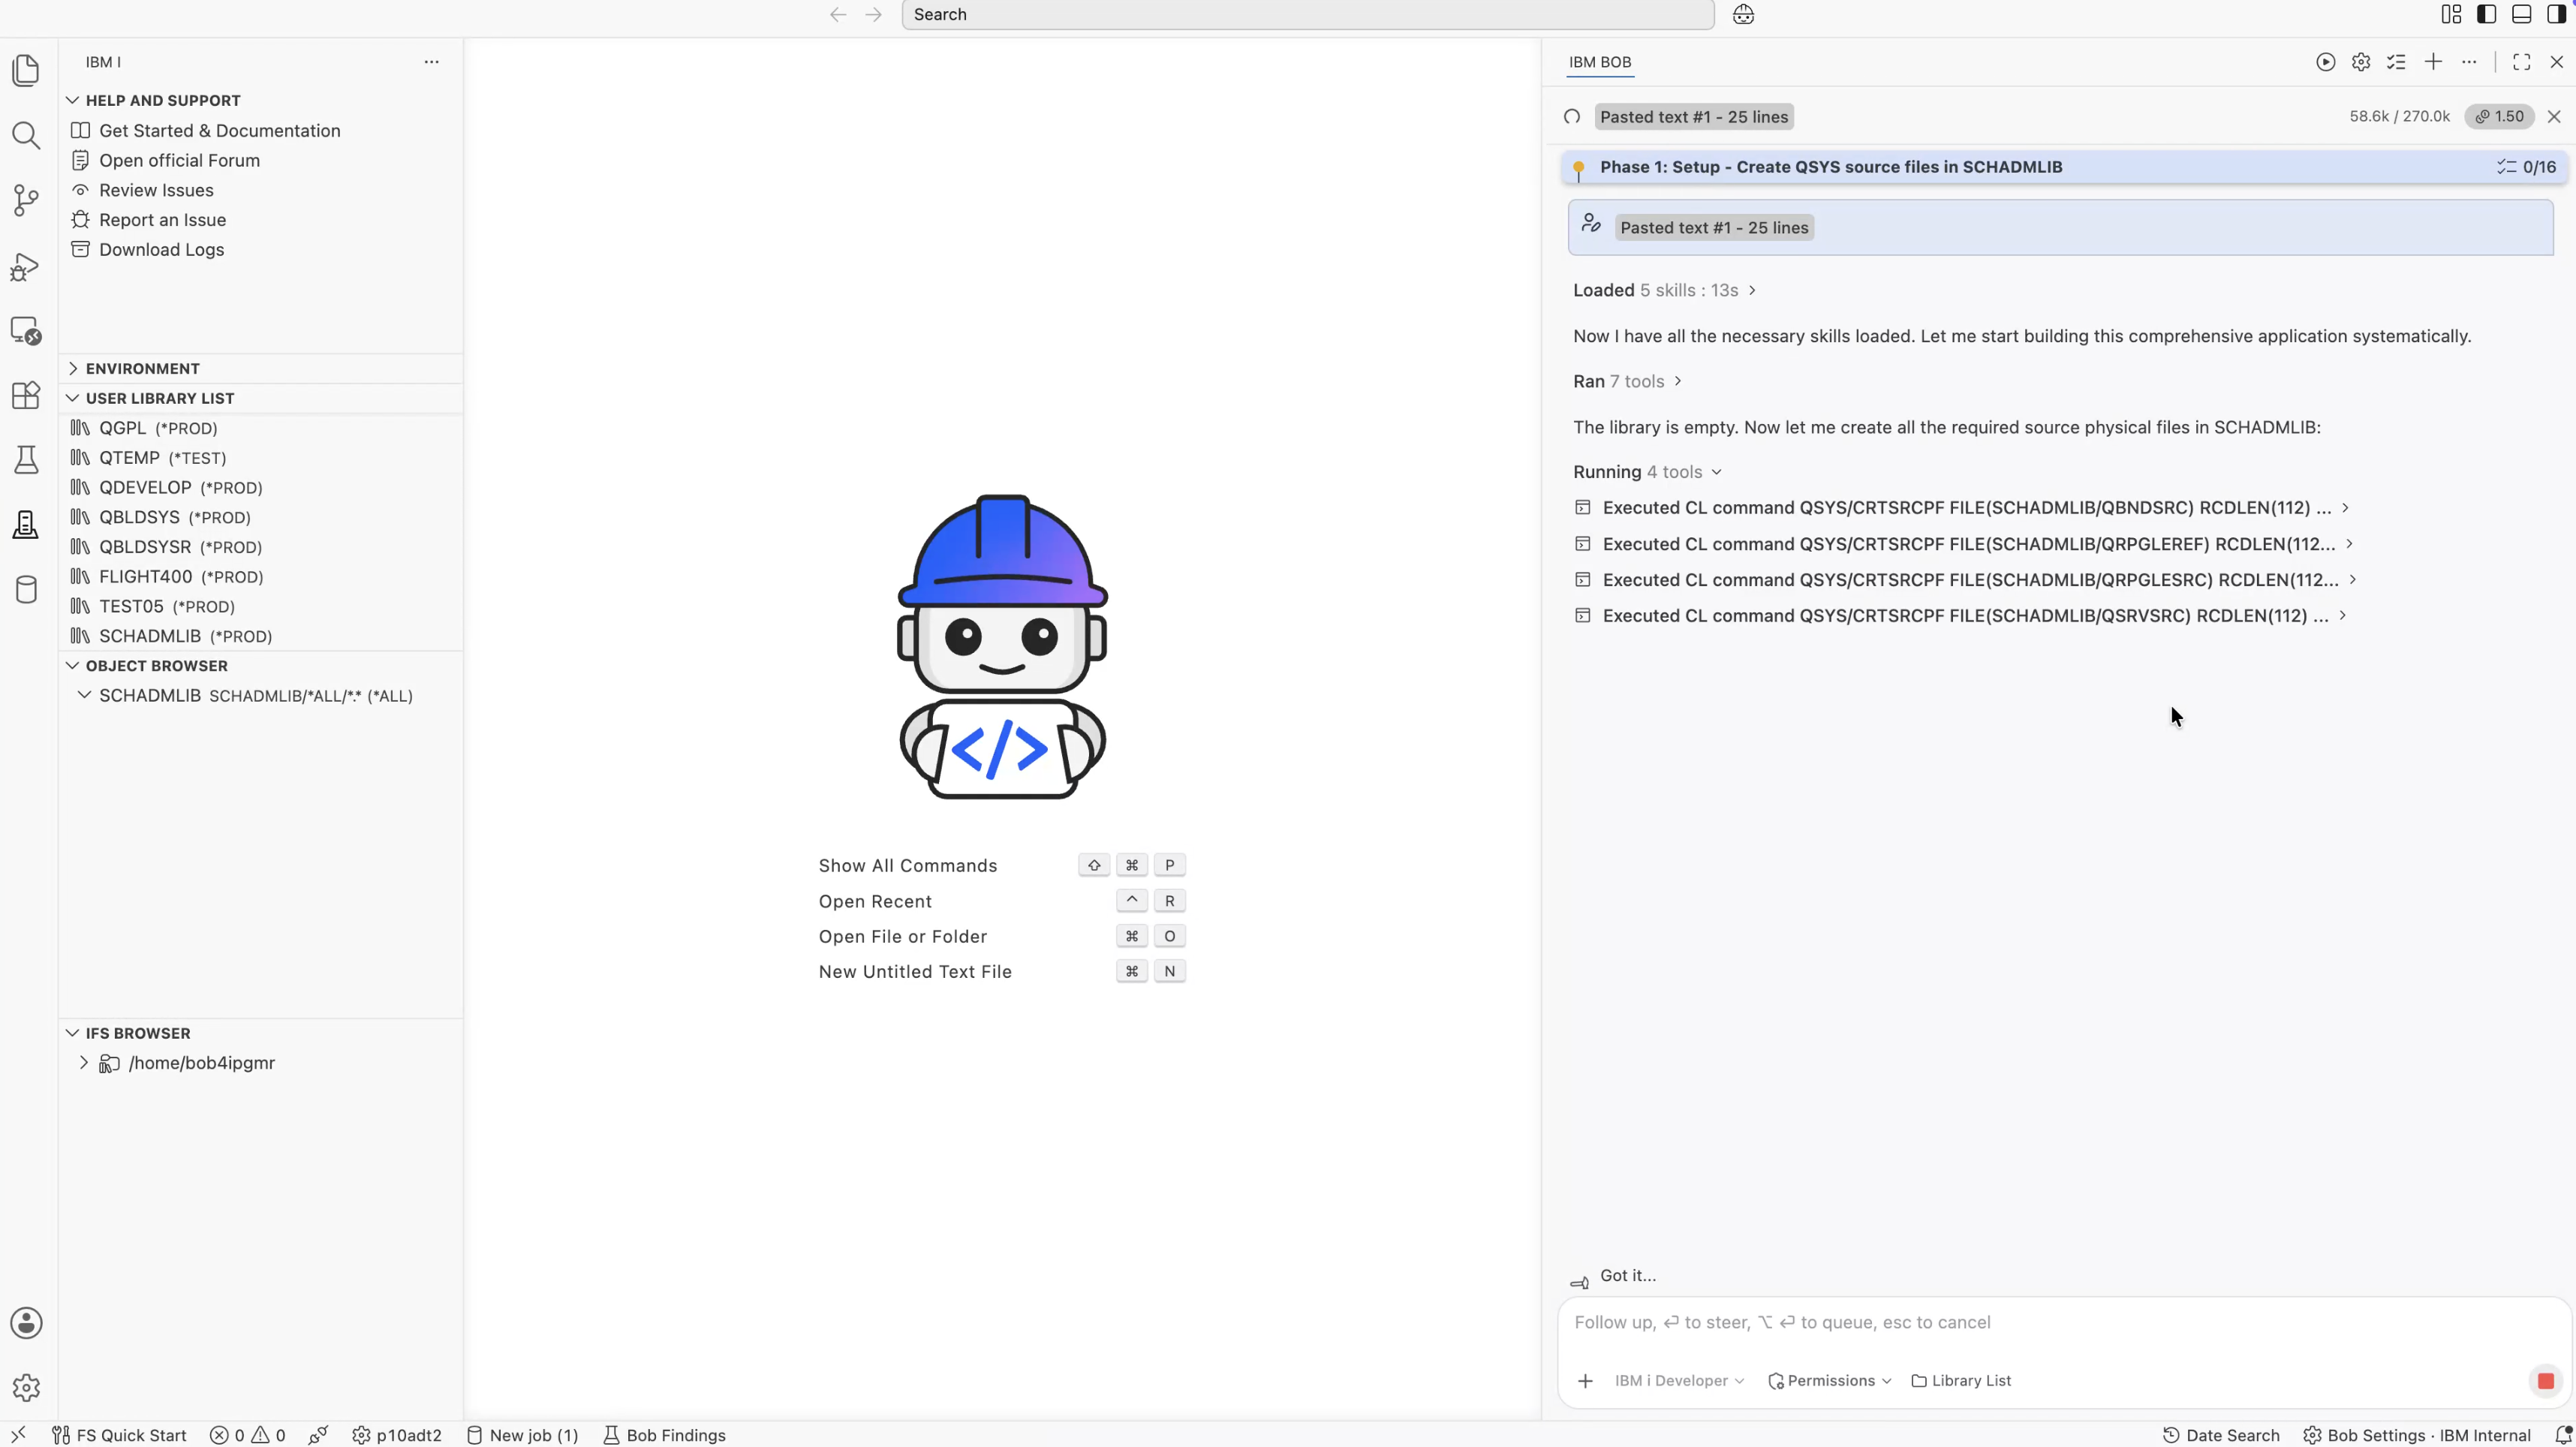Open the Manage gear in activity bar
This screenshot has height=1447, width=2576.
[26, 1387]
